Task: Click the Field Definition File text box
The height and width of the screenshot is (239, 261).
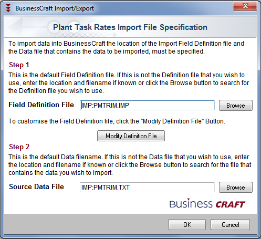Action: point(147,105)
